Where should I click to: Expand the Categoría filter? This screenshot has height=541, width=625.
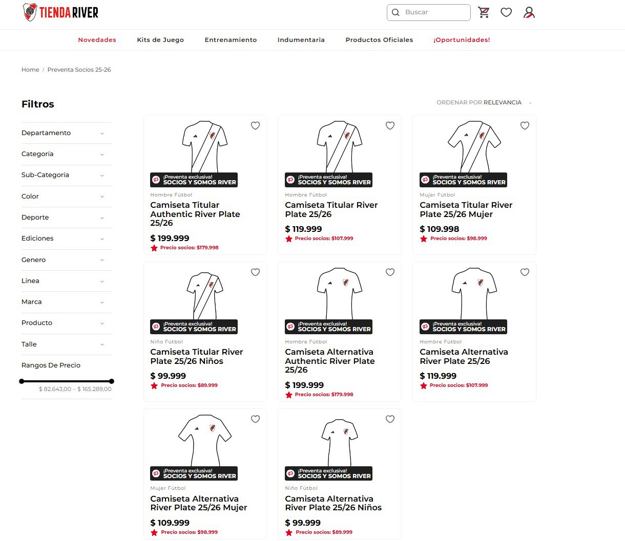67,154
